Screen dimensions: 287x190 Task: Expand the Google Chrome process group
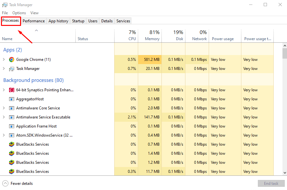(x=4, y=60)
